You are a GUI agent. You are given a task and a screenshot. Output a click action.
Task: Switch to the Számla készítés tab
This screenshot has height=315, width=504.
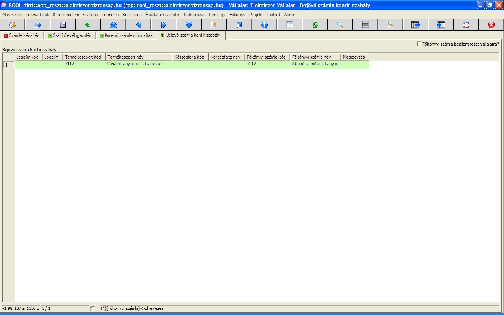coord(22,35)
